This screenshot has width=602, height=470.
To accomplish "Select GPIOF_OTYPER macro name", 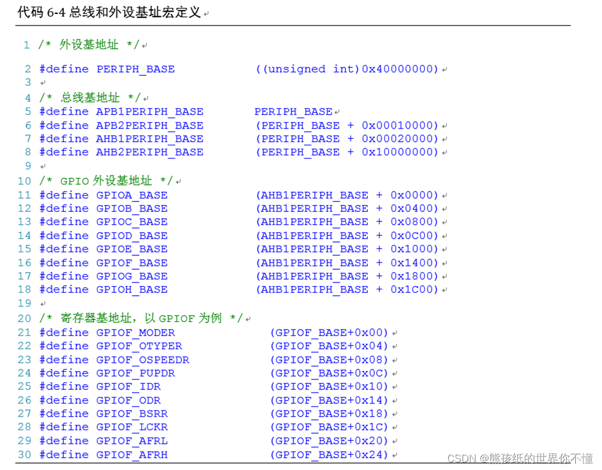I will pos(139,347).
